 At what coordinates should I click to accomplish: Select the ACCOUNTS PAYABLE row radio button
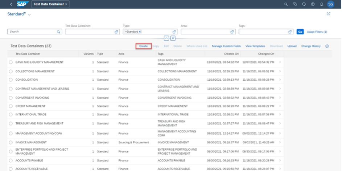point(11,160)
